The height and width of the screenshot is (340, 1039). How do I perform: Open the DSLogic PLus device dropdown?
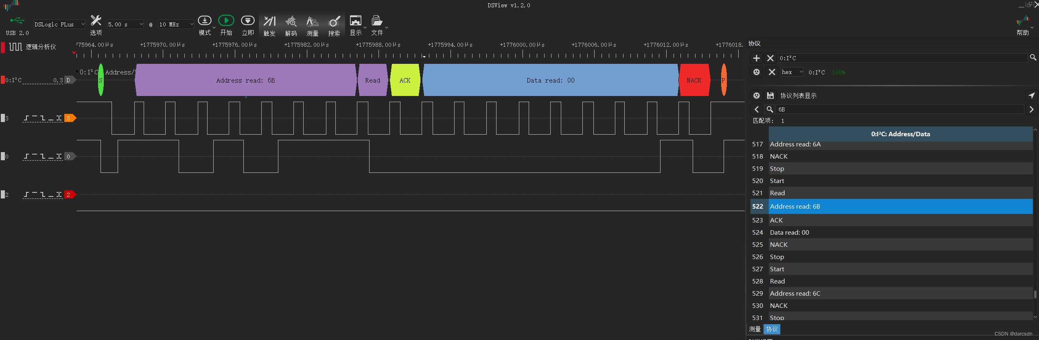[x=59, y=24]
